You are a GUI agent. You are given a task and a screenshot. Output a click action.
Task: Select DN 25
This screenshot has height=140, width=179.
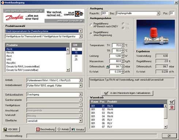tap(77, 59)
